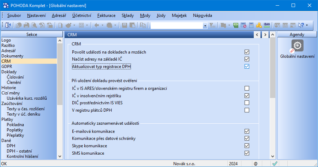Check V registru plátců DPH box

pos(247,110)
